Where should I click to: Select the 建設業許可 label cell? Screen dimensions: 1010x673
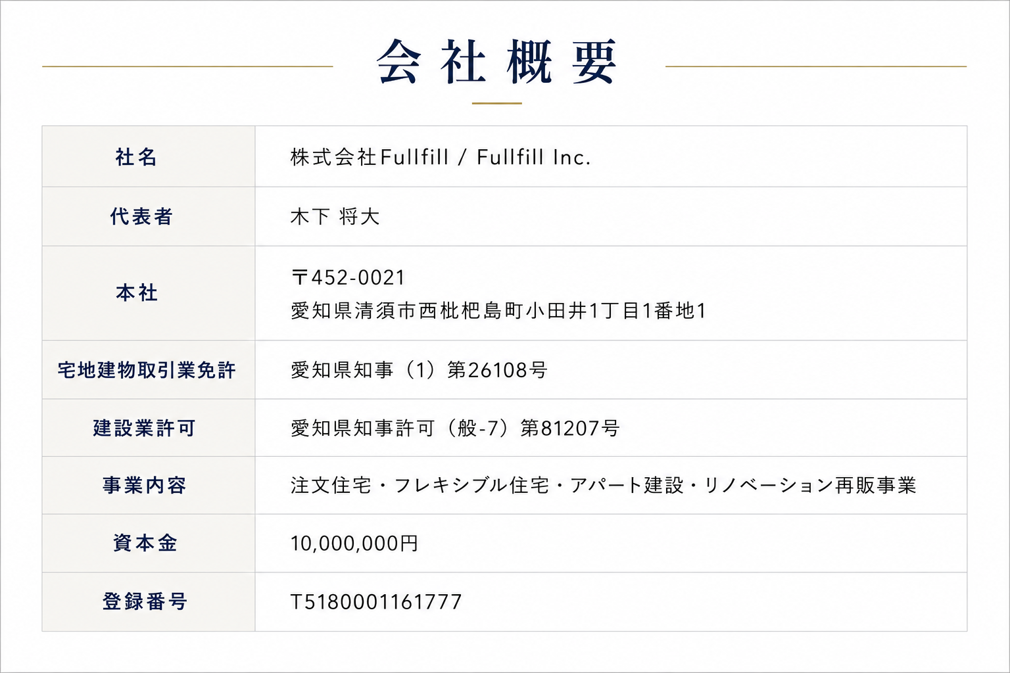[149, 428]
